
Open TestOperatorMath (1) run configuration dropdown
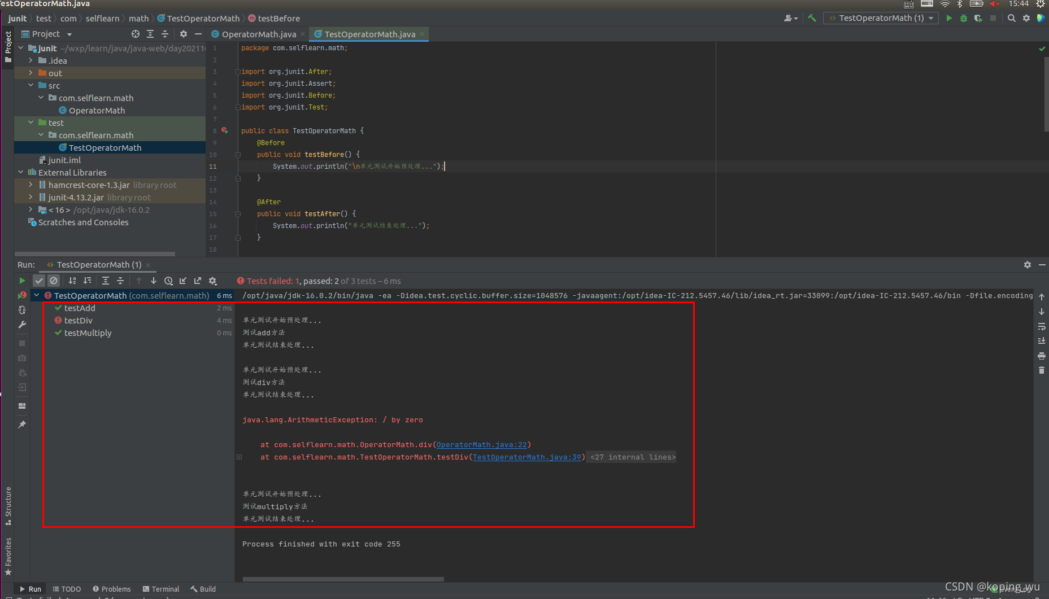pos(881,18)
